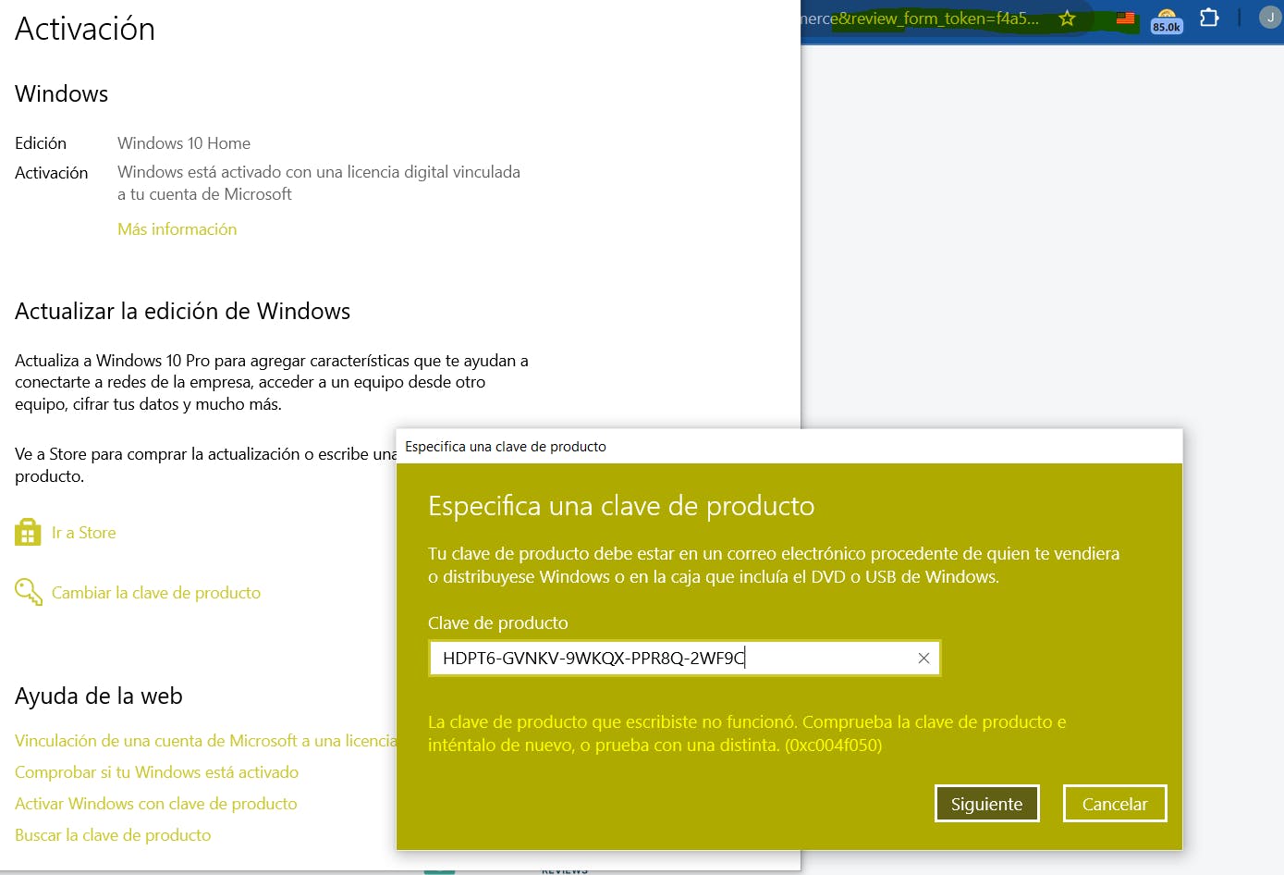Open Vinculación de una cuenta de Microsoft link

pyautogui.click(x=205, y=741)
